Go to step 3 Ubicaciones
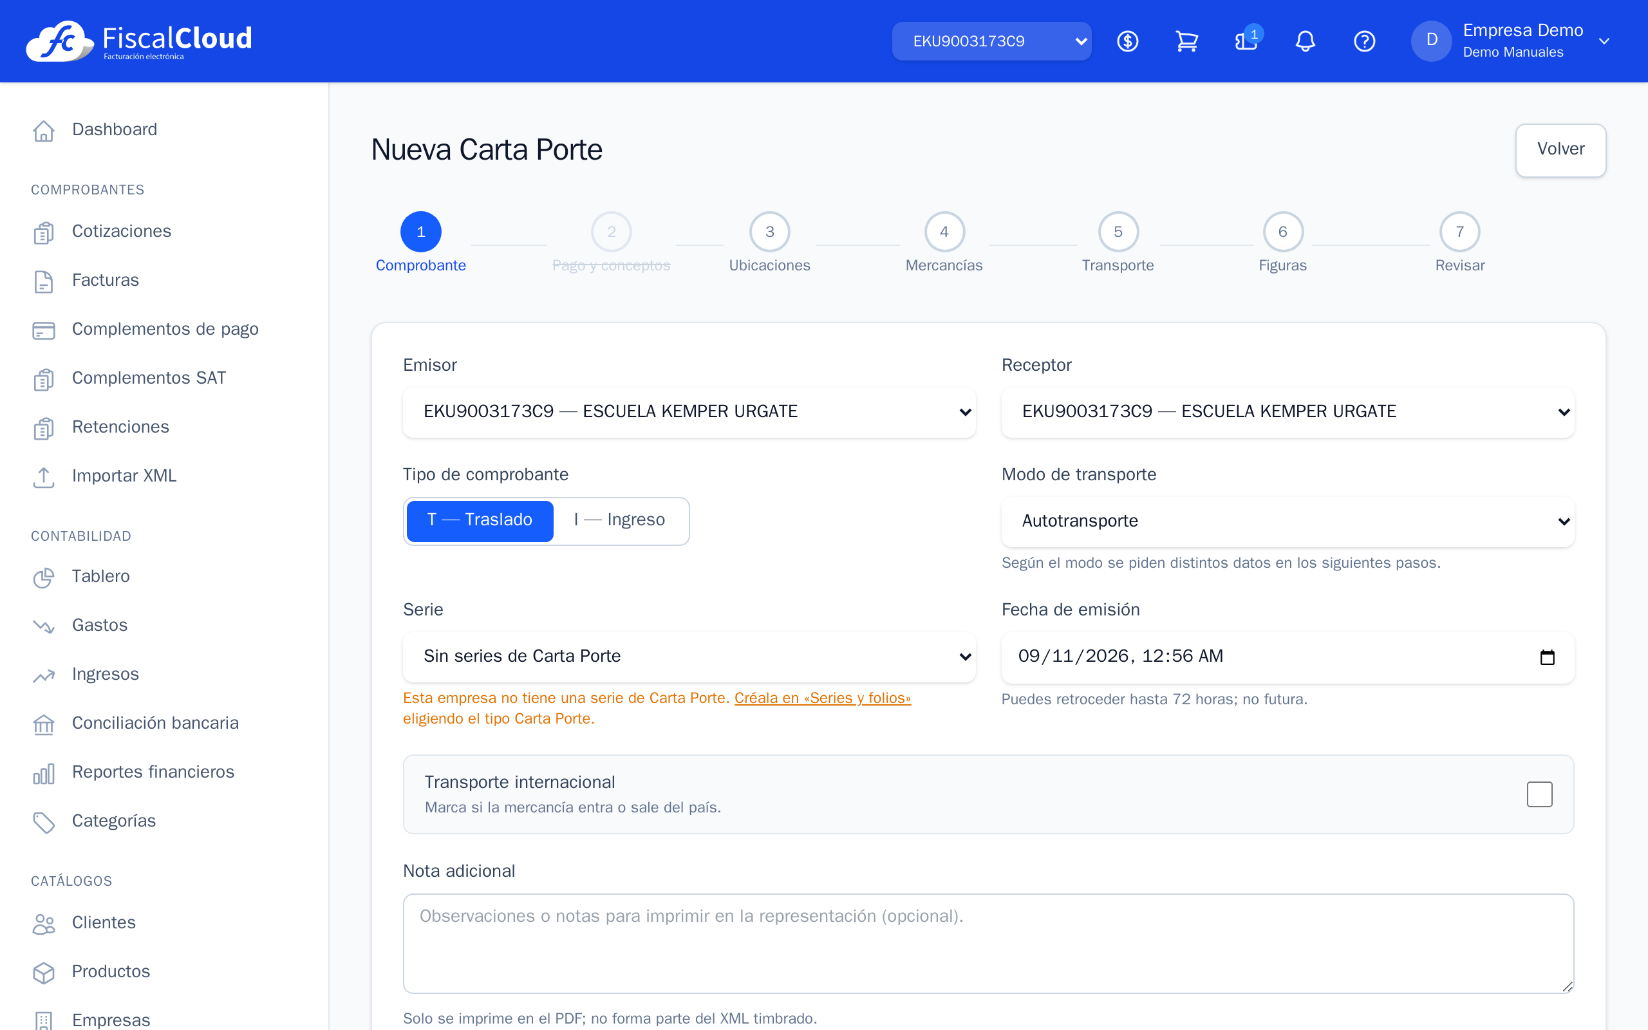 (769, 242)
